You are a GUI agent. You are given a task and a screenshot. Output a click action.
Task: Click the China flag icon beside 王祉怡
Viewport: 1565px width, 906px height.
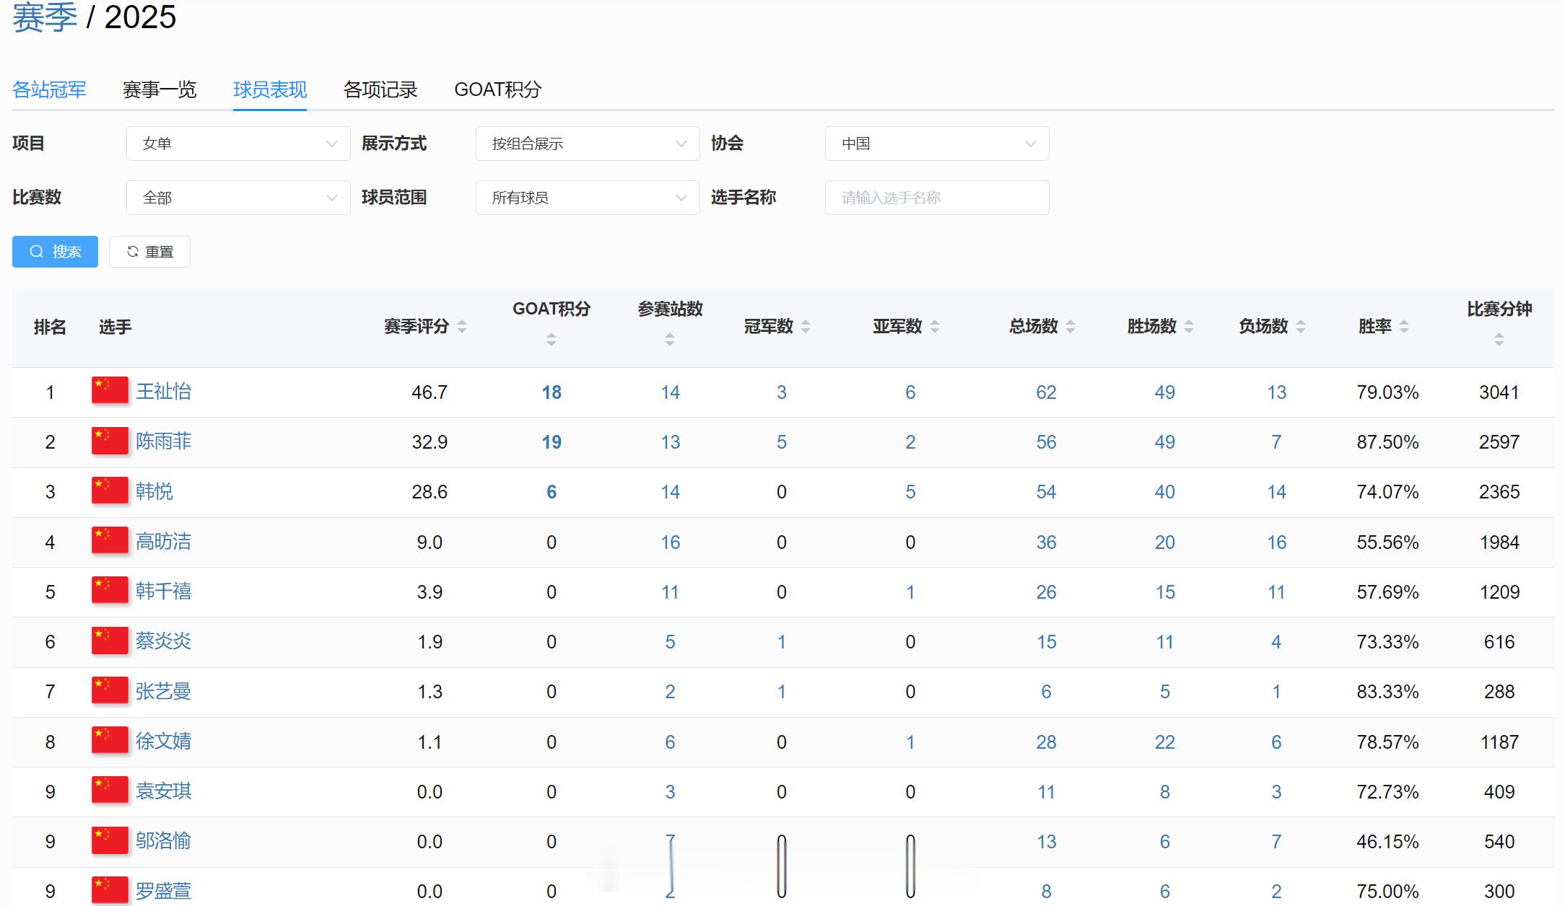(110, 392)
